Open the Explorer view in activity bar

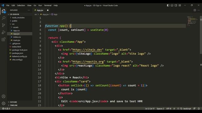pyautogui.click(x=3, y=11)
